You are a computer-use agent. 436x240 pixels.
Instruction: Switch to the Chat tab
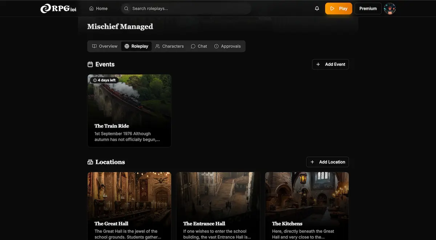pos(199,46)
